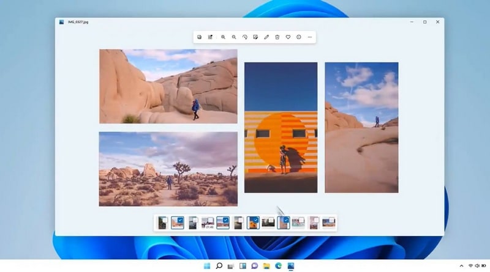
Task: Rotate the image with the rotate icon
Action: tap(244, 37)
